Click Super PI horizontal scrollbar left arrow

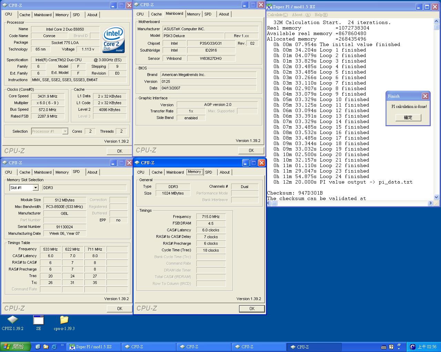tap(269, 203)
